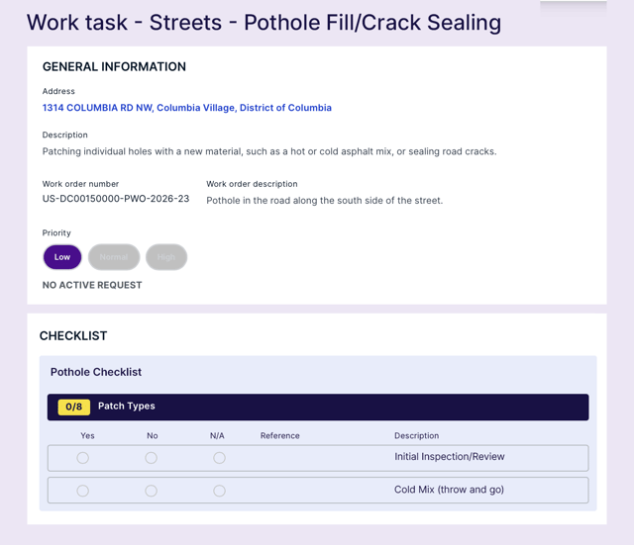Screen dimensions: 634x545
Task: Mark Yes for Cold Mix (throw and go)
Action: (83, 491)
